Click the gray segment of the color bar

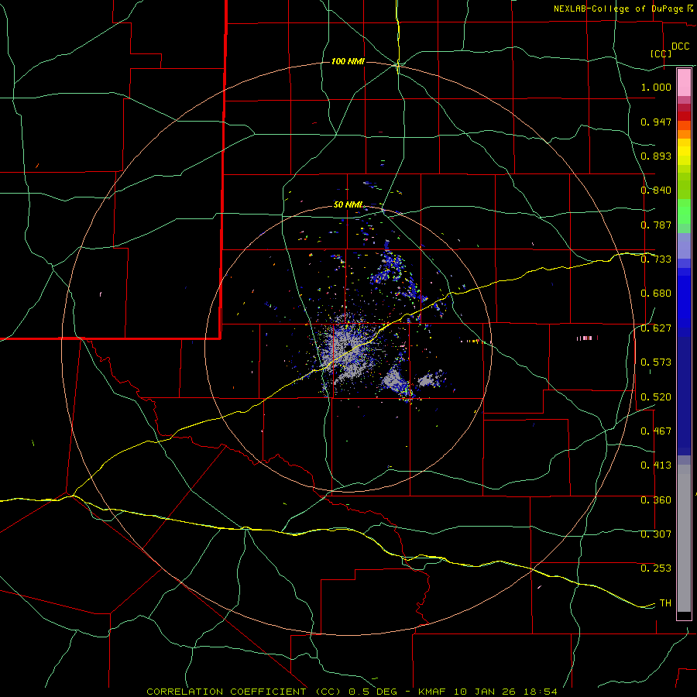[x=684, y=538]
